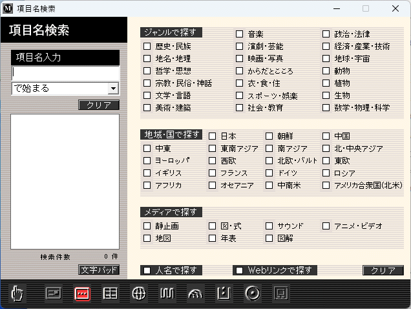Click the gray card icon next to hand icon
The width and height of the screenshot is (411, 309).
pyautogui.click(x=54, y=293)
